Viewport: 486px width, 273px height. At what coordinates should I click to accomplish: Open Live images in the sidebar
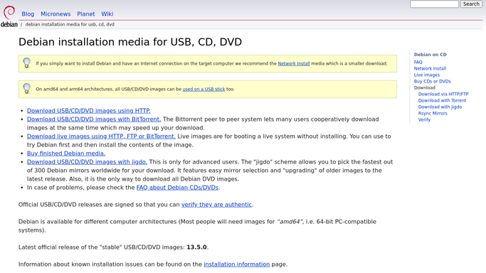pos(427,75)
